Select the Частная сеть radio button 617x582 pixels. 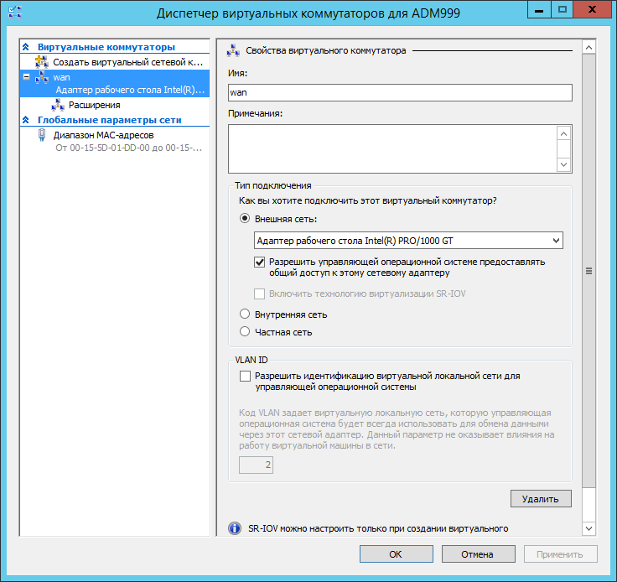[245, 332]
